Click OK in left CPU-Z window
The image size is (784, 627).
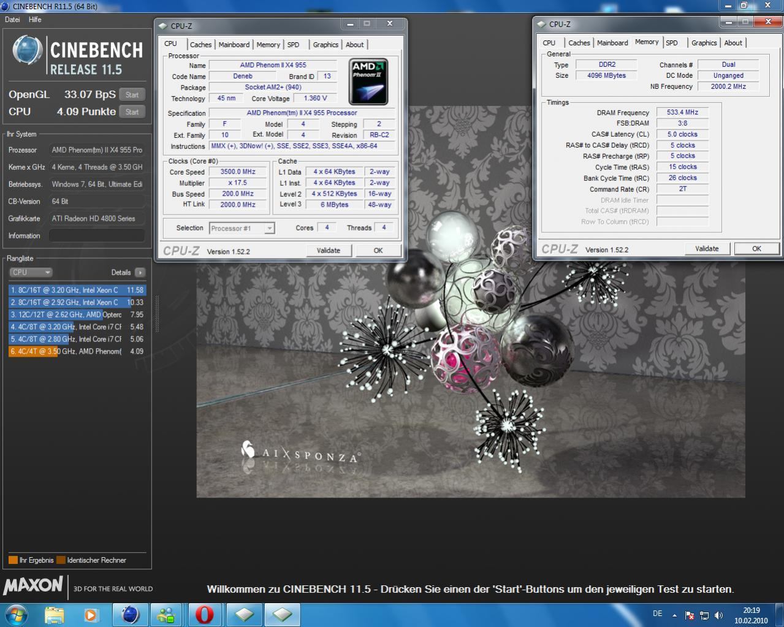(378, 250)
